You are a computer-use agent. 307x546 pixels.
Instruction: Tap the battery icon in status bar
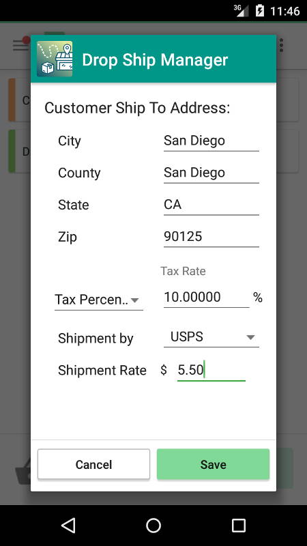(260, 10)
